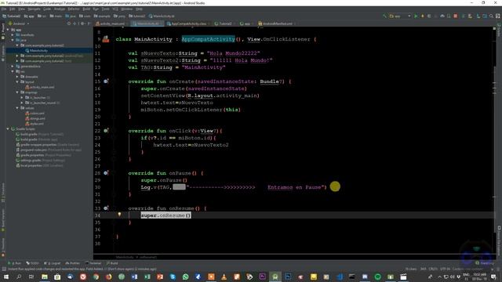Select MainActivity file in project tree

[37, 50]
